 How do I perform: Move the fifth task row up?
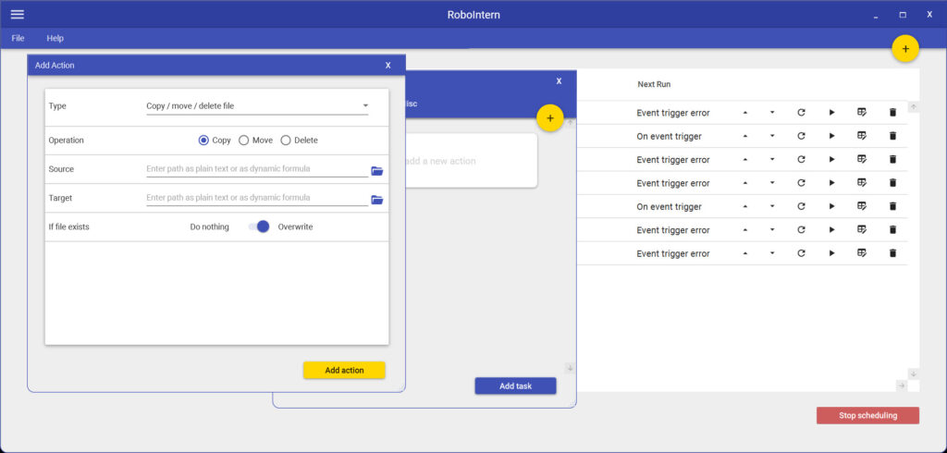coord(744,206)
